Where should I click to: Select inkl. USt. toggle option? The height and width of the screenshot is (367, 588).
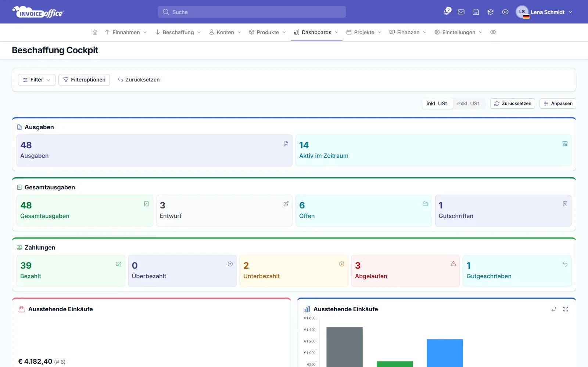(x=437, y=103)
